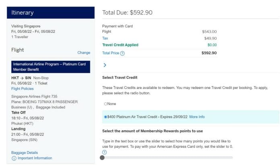Open the points slider help question icon
The width and height of the screenshot is (280, 165).
(x=105, y=152)
